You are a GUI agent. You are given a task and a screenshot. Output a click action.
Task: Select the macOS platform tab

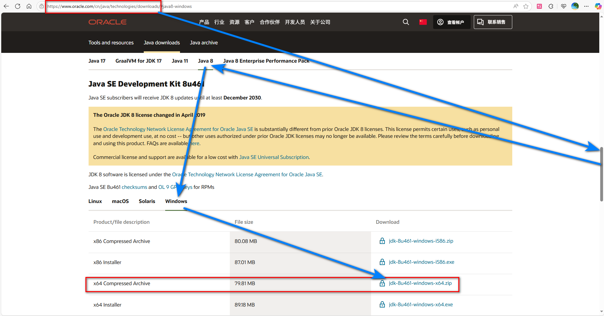120,201
